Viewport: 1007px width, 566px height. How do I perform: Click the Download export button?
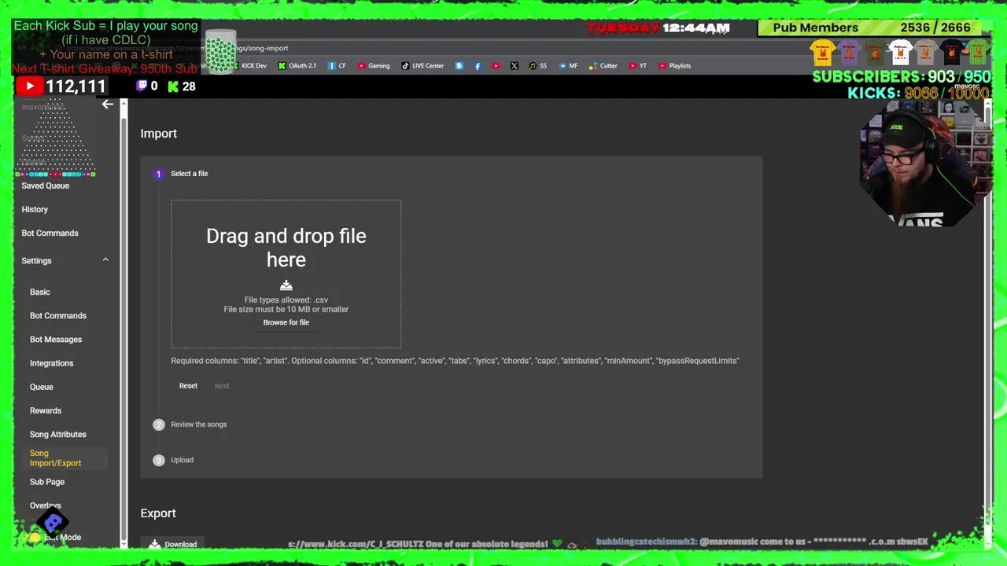173,544
